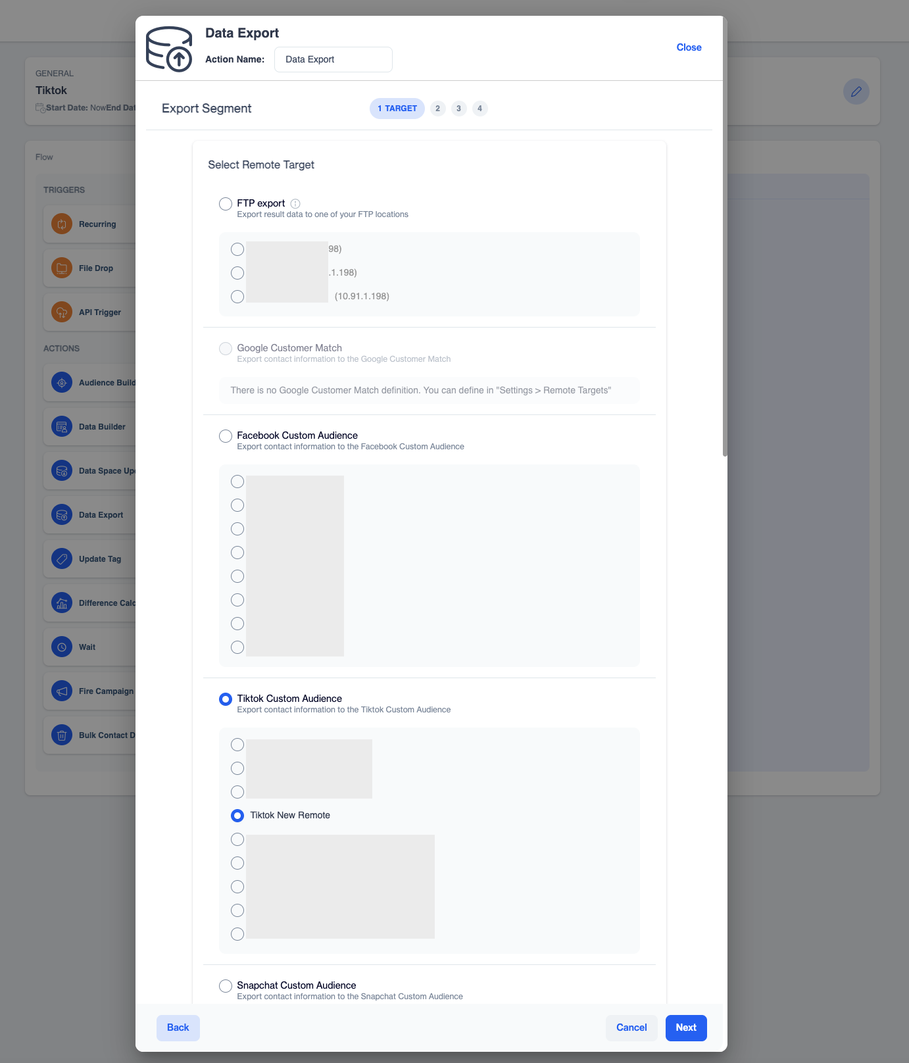Screen dimensions: 909x1063
Task: Select the FTP export radio button
Action: point(226,204)
